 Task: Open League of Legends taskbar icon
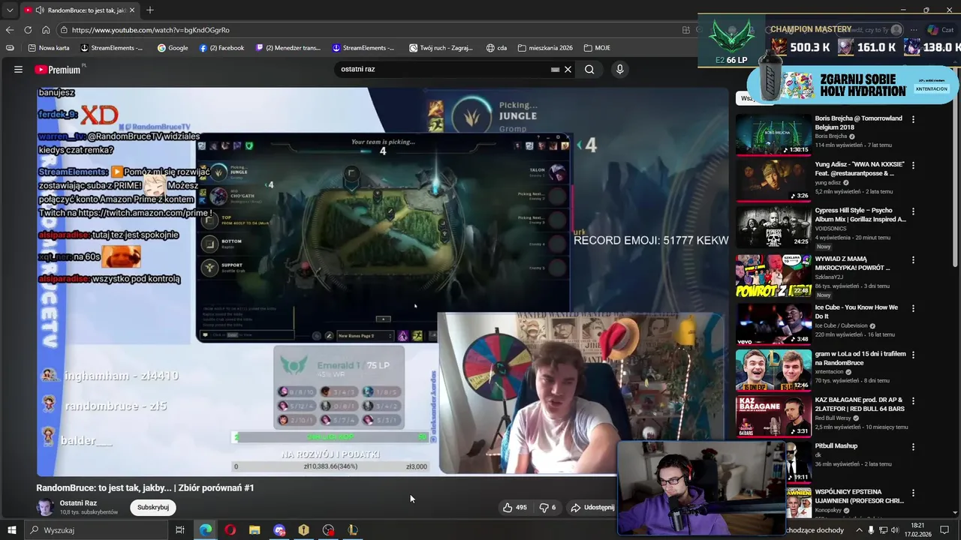(353, 530)
